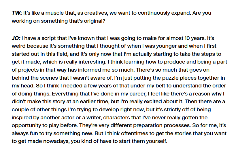Click the bold 'TW:' speaker label
236x151 pixels.
point(17,13)
